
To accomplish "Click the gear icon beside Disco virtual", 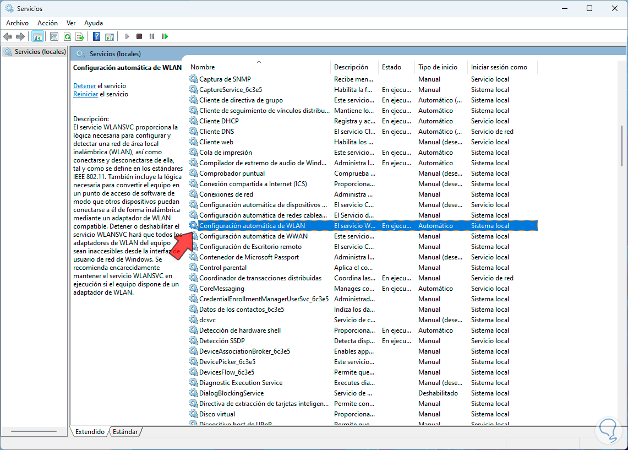I will 193,414.
